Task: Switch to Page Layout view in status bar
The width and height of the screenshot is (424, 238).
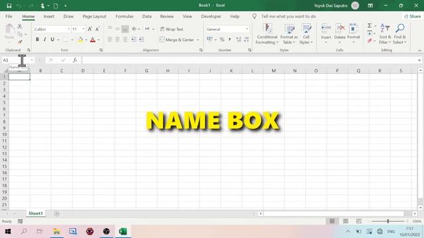Action: [x=345, y=221]
